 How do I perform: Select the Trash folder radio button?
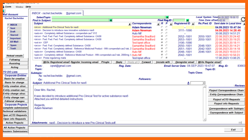(x=8, y=49)
